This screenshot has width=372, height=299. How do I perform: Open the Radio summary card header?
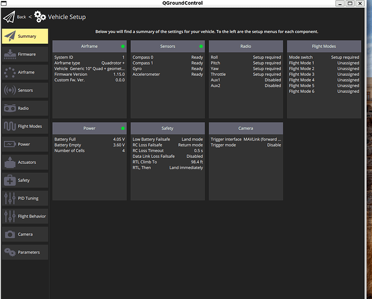tap(246, 46)
